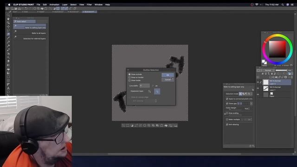
Task: Click Fill in the selection launcher
Action: pos(166,125)
